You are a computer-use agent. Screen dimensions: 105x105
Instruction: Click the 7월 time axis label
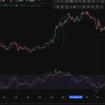point(4,97)
